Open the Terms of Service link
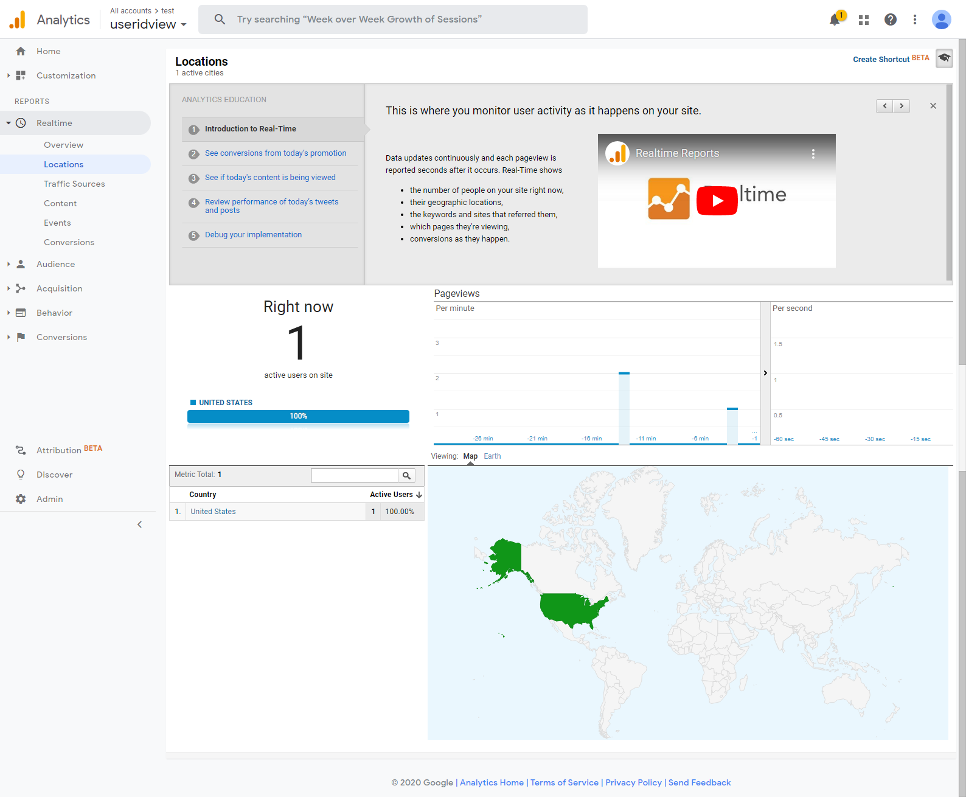This screenshot has width=966, height=797. click(565, 782)
